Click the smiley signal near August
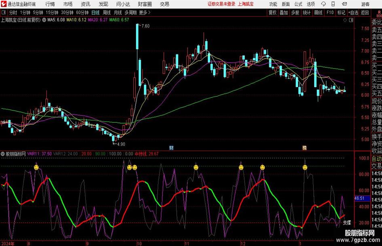 pyautogui.click(x=36, y=167)
